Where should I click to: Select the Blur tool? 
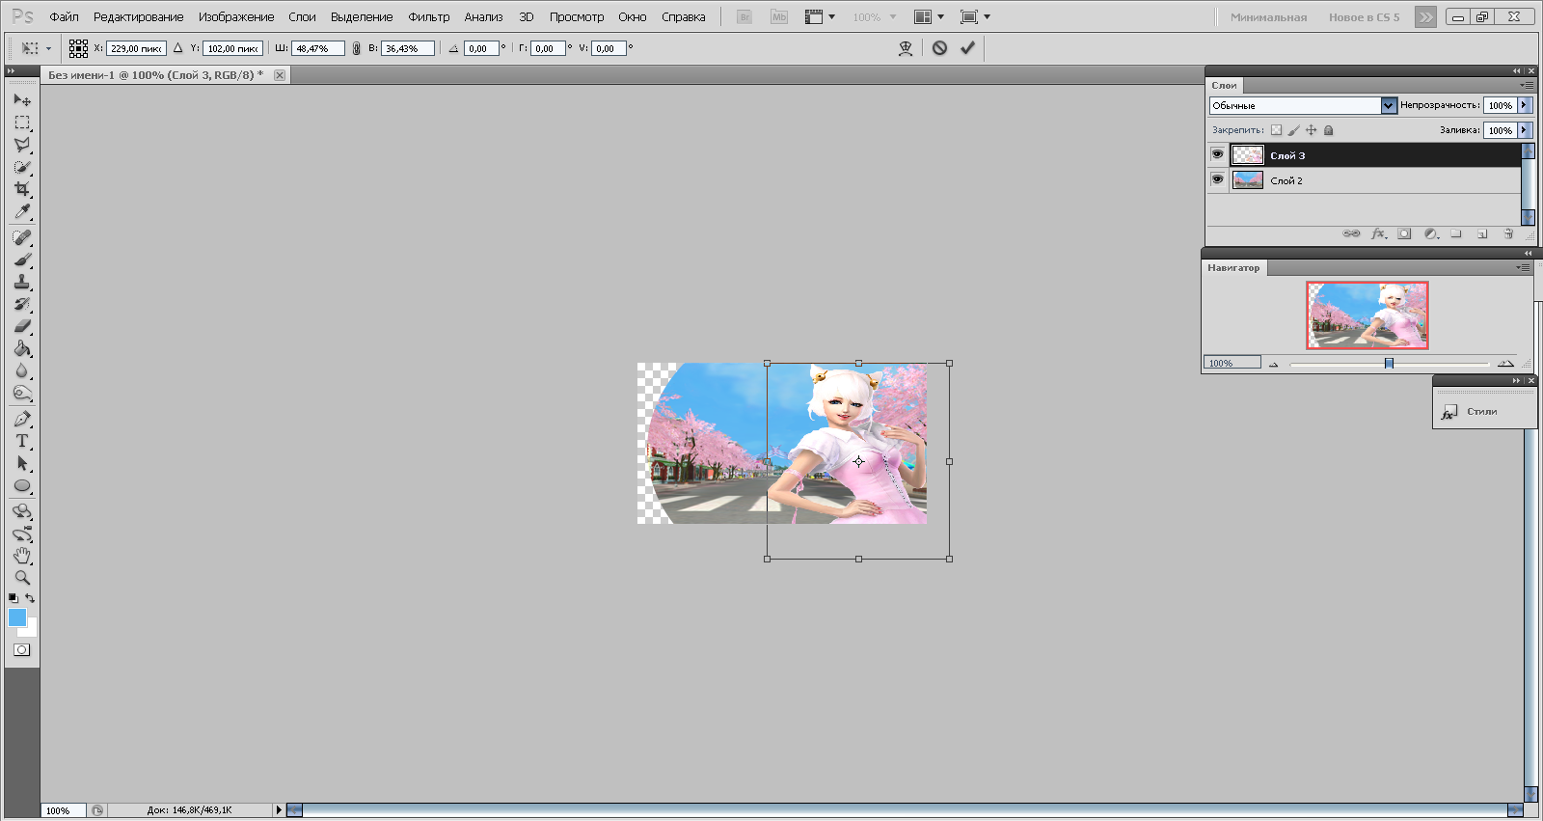[22, 370]
